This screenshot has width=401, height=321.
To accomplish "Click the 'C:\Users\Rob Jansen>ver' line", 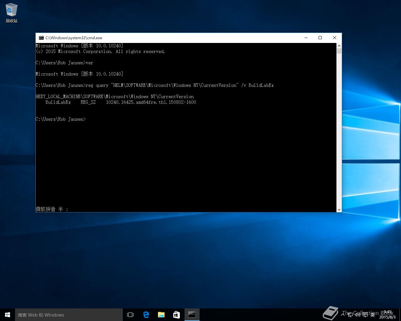I will [x=65, y=63].
